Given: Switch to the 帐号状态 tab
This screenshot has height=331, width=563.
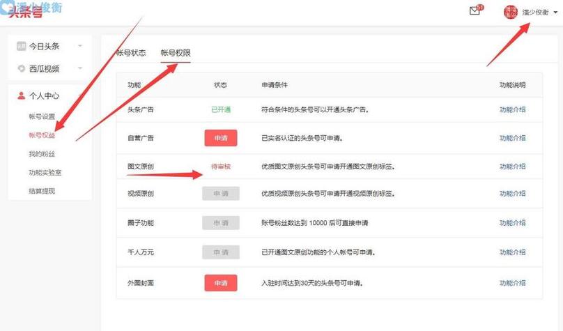Looking at the screenshot, I should tap(131, 53).
